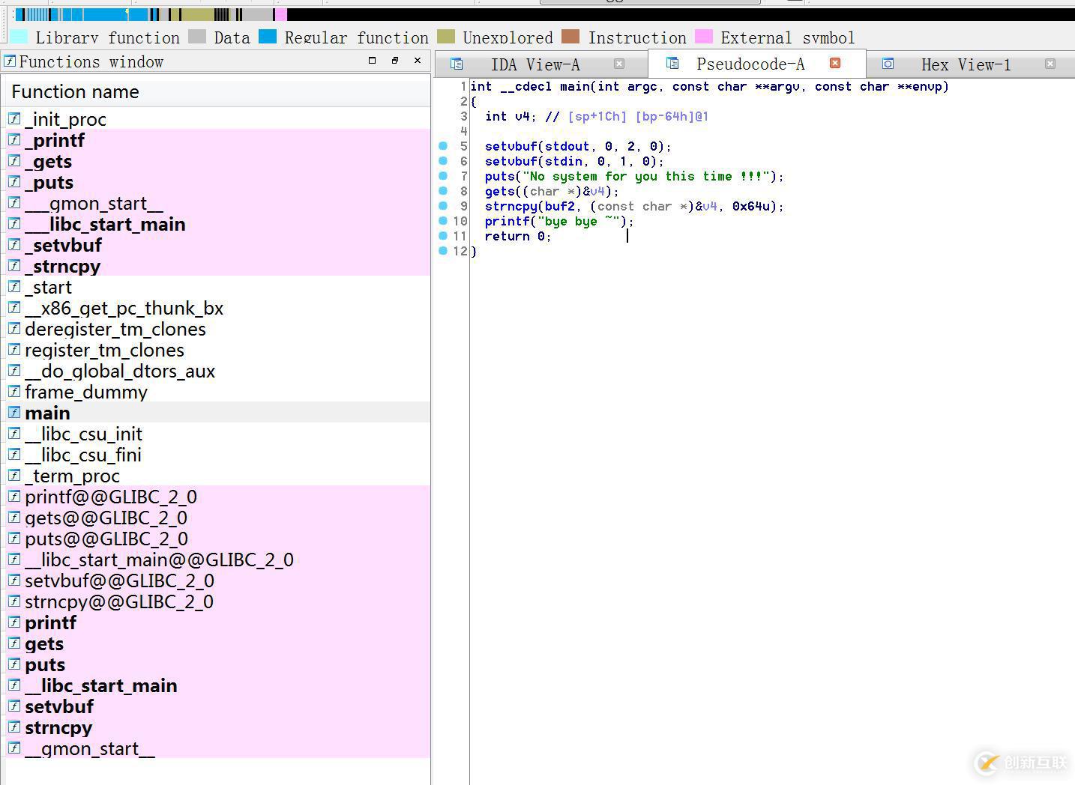Close the Hex View-1 tab
The width and height of the screenshot is (1075, 785).
point(1050,64)
